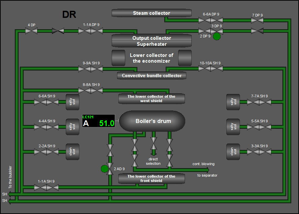Click the DR title text
Viewport: 299px width, 214px height.
pos(69,14)
